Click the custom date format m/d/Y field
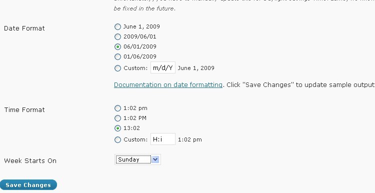Screen dimensions: 375x193 point(163,67)
